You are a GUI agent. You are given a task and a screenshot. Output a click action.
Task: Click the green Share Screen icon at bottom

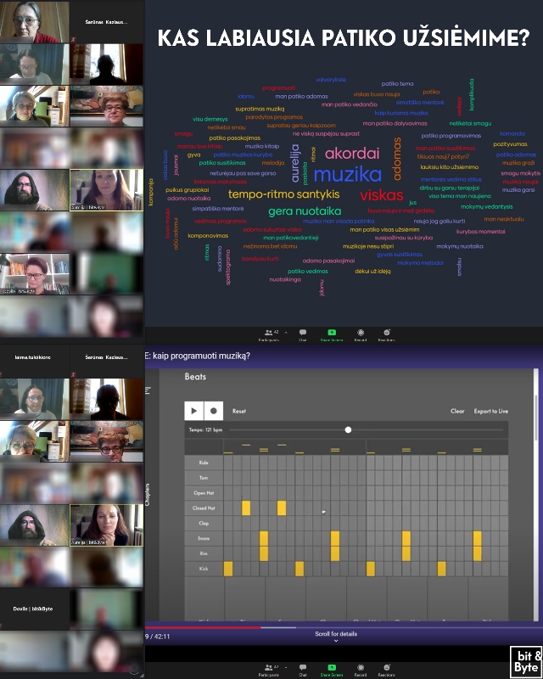tap(332, 668)
